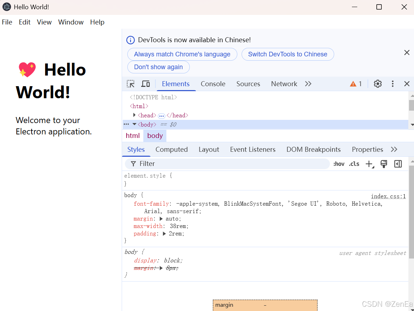Click Always match Chrome's language button

pos(182,54)
